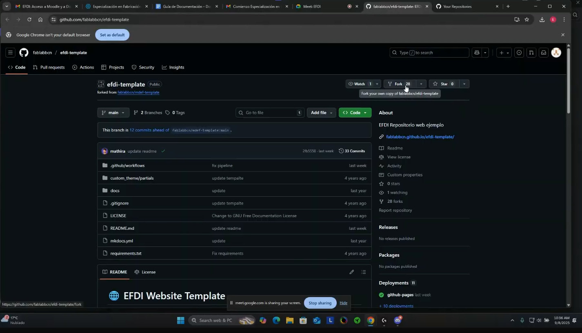Image resolution: width=582 pixels, height=333 pixels.
Task: Switch to the License tab
Action: point(145,272)
